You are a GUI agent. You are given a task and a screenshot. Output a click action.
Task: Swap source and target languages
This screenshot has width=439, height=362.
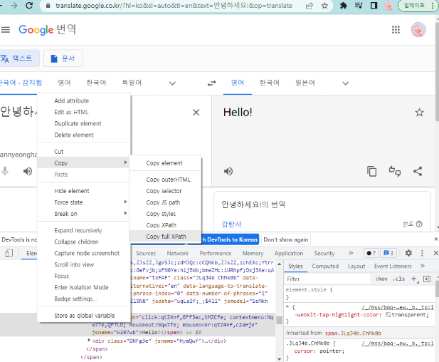pos(211,83)
